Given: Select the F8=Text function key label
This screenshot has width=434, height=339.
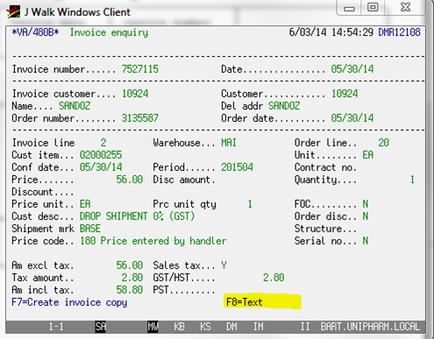Looking at the screenshot, I should coord(245,302).
